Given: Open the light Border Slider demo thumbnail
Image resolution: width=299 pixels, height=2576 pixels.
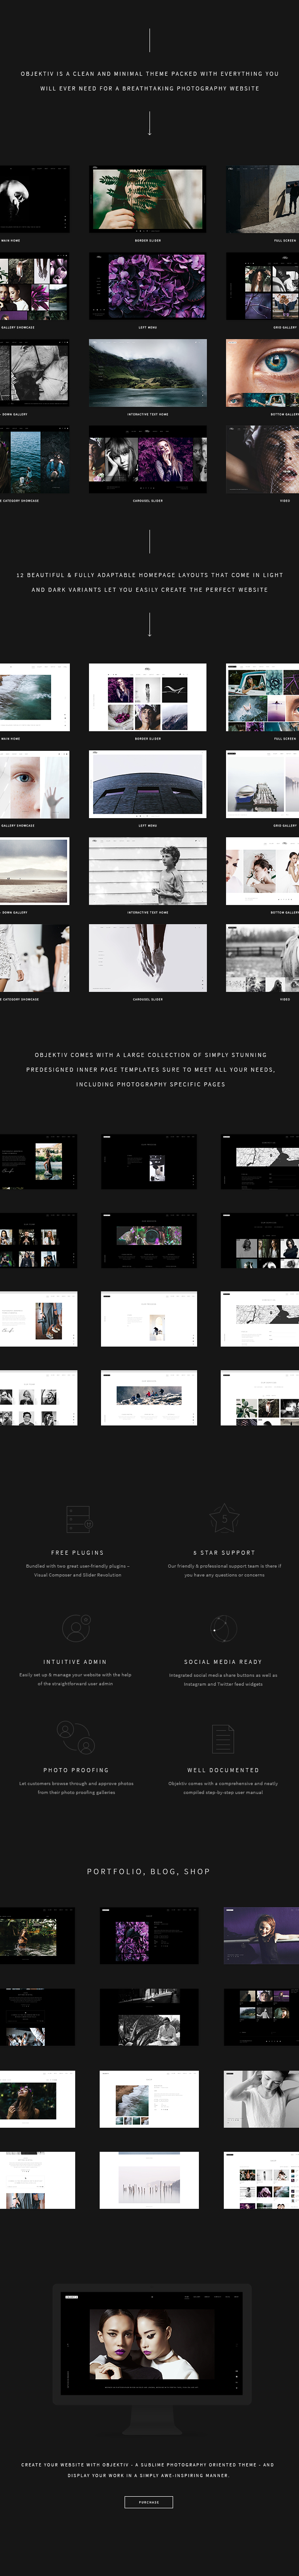Looking at the screenshot, I should pyautogui.click(x=148, y=698).
